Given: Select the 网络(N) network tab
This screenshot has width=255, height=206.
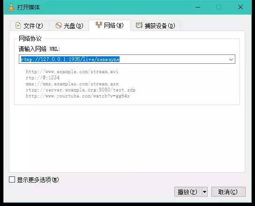Looking at the screenshot, I should click(x=110, y=25).
